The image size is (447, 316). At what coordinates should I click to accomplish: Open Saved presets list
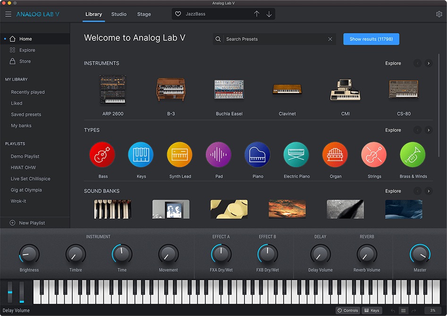[26, 114]
